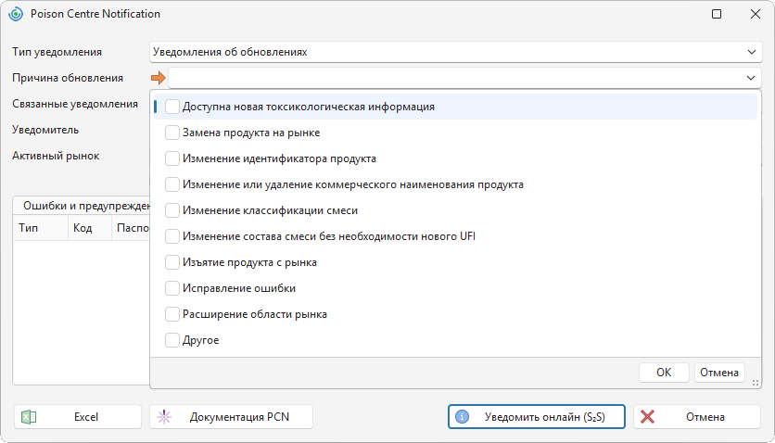775x443 pixels.
Task: Click the 'Тип' column header
Action: point(40,228)
